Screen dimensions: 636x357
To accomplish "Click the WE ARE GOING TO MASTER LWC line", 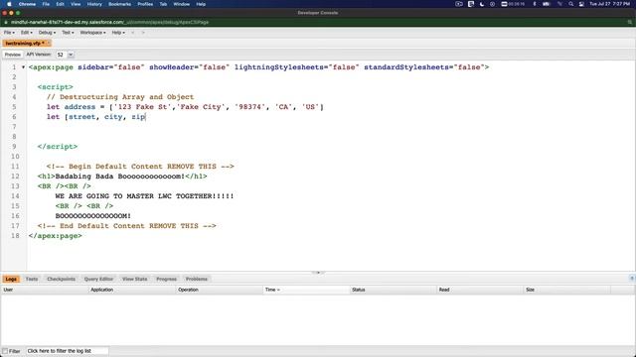I will point(144,196).
